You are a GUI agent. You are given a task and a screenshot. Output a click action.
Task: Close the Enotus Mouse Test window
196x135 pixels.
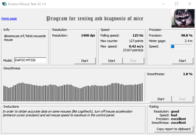coord(189,4)
